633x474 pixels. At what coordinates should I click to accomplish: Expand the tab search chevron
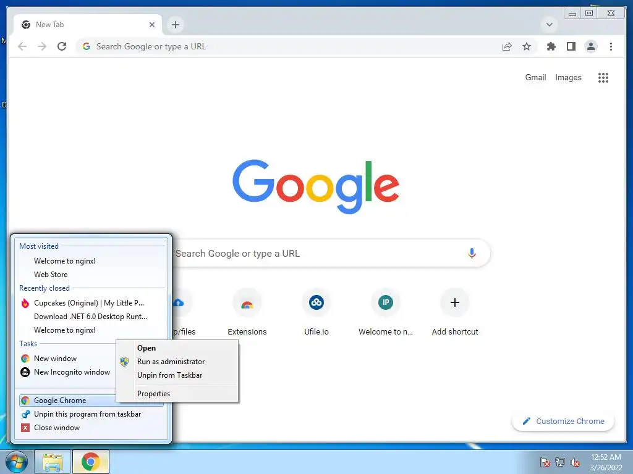pyautogui.click(x=550, y=25)
